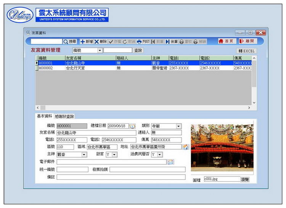
Task: Click the 刪除 (delete) toolbar icon
Action: point(101,41)
